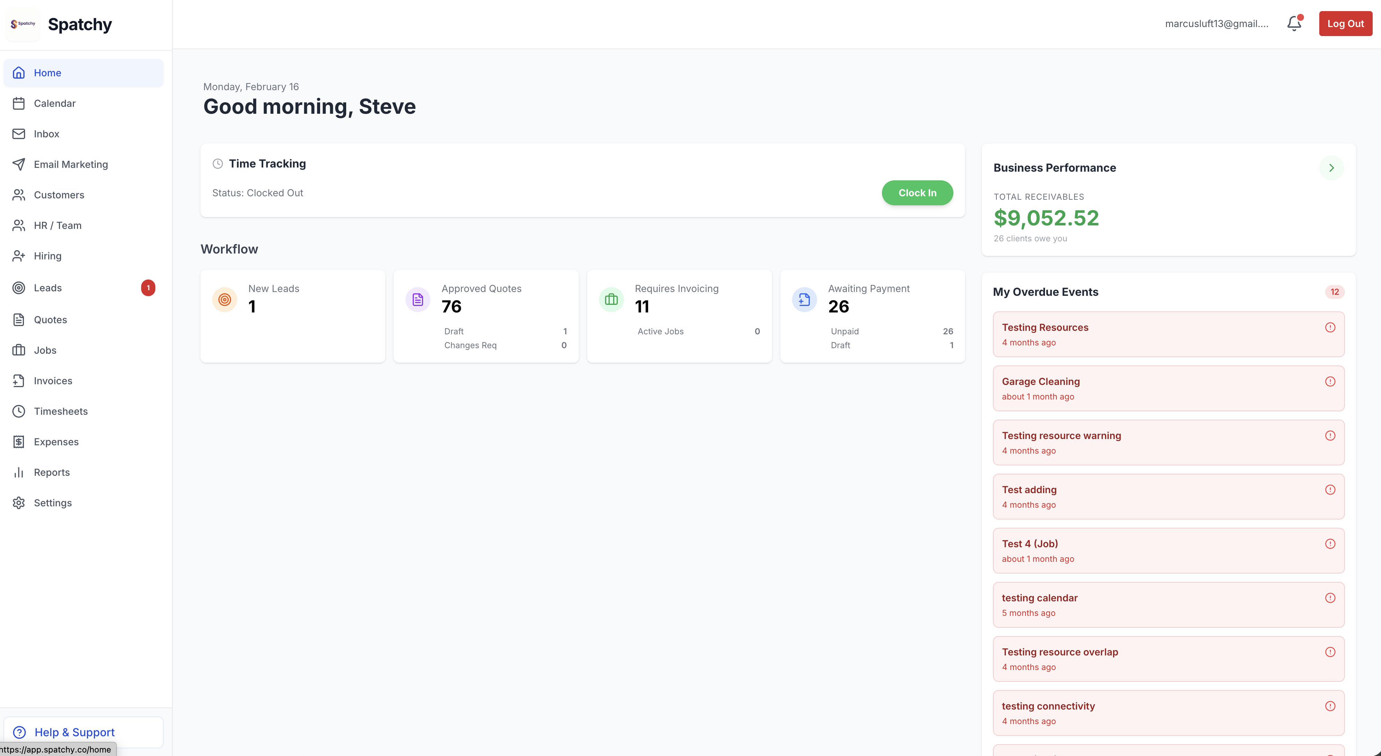Click alert icon on Testing resource overlap
The image size is (1381, 756).
[x=1330, y=653]
